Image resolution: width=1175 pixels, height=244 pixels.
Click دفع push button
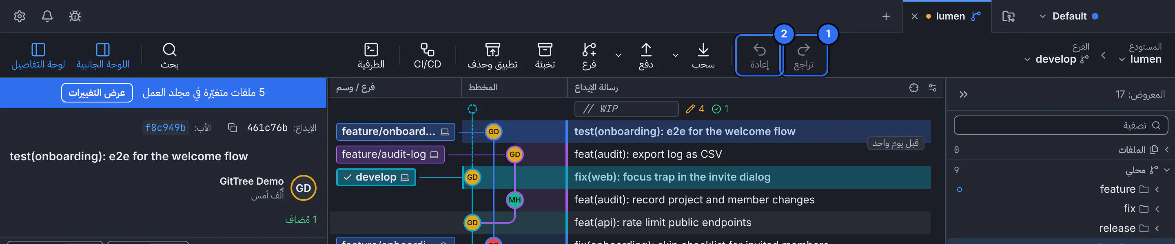tap(646, 55)
